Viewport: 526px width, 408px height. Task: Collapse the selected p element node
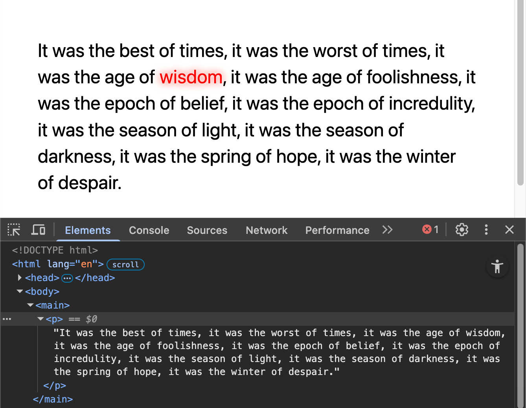[x=40, y=319]
